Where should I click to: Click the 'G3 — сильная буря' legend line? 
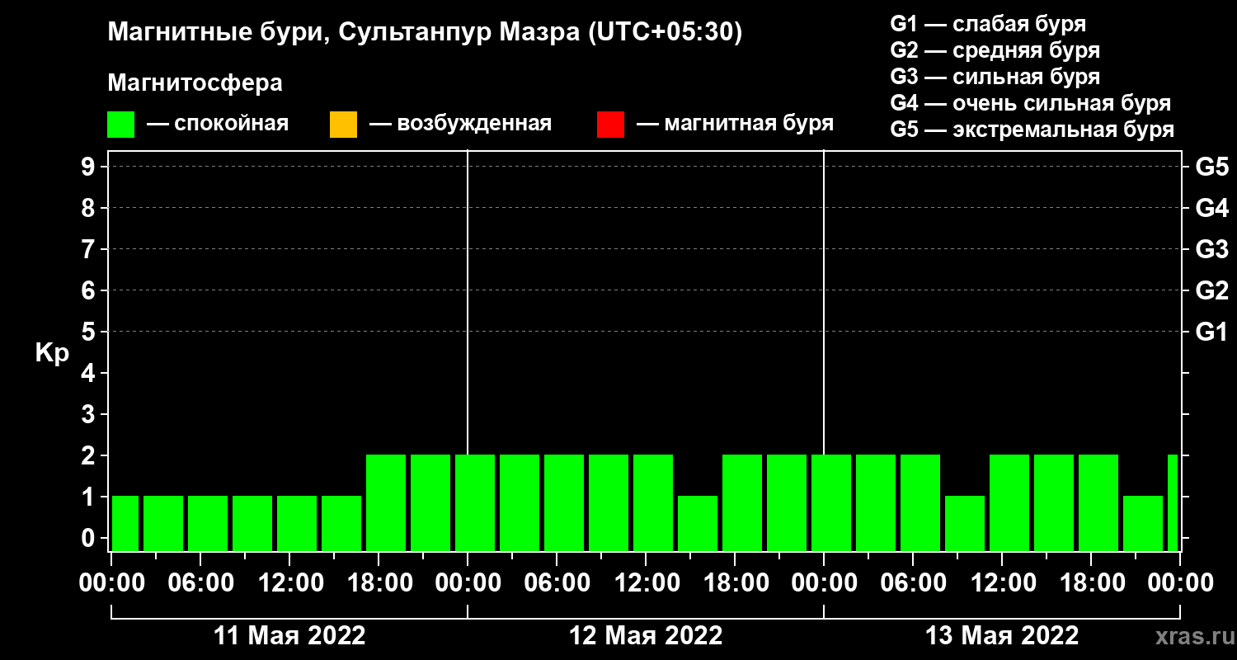tap(995, 77)
